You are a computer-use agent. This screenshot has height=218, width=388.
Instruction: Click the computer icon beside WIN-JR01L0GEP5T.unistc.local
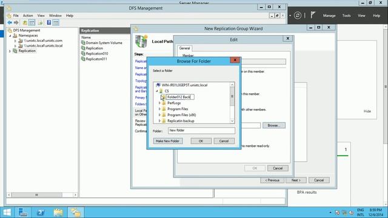point(158,85)
